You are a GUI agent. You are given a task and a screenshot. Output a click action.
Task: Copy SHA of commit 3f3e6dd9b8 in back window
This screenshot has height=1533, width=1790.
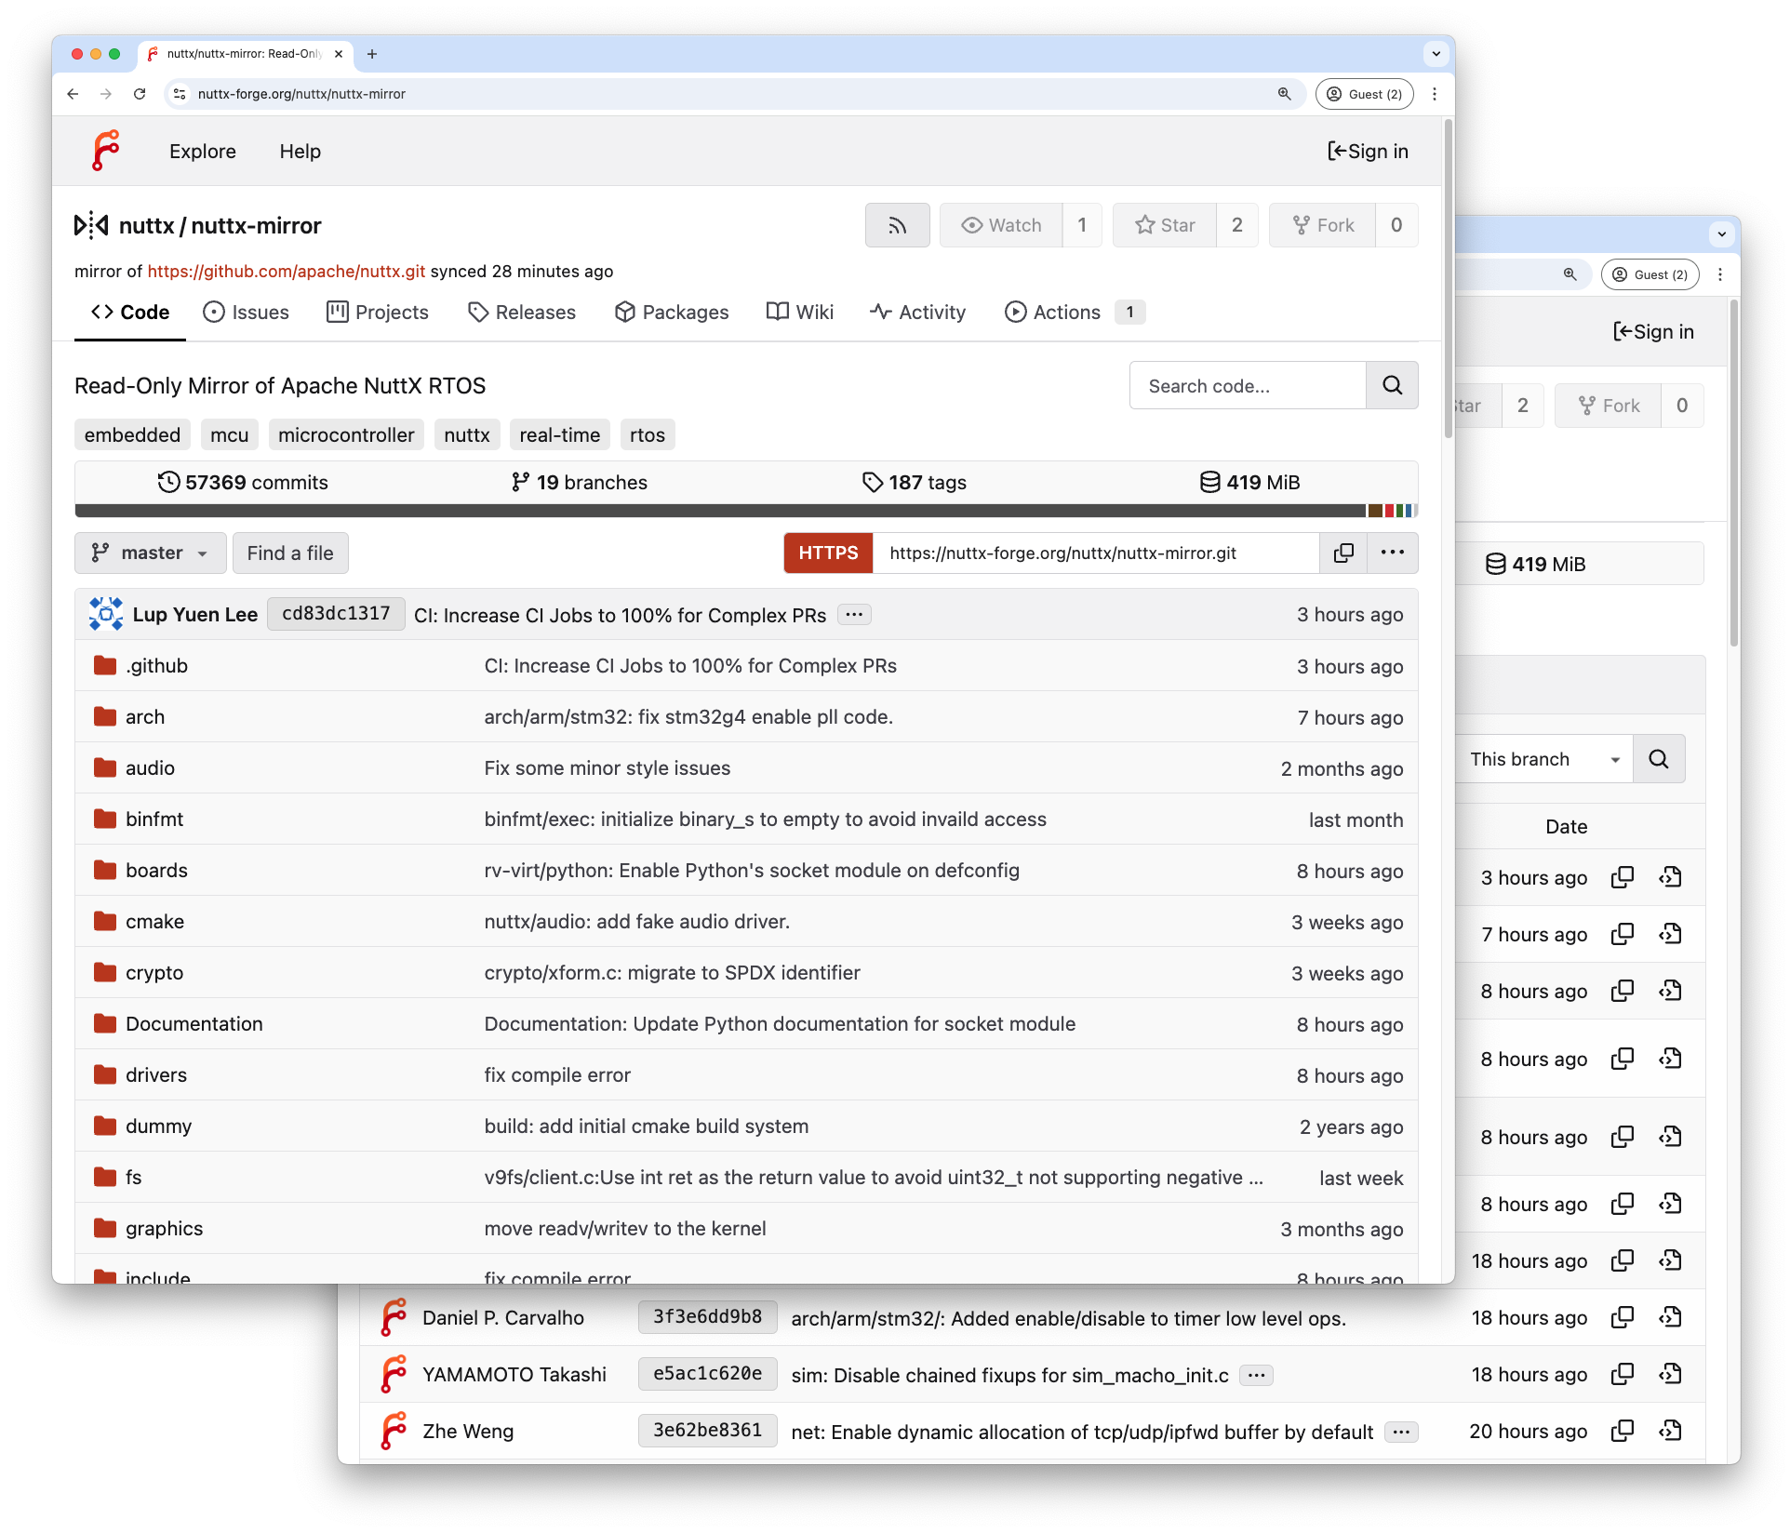point(1623,1317)
